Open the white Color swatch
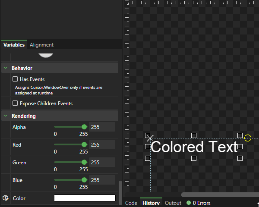 [85, 198]
